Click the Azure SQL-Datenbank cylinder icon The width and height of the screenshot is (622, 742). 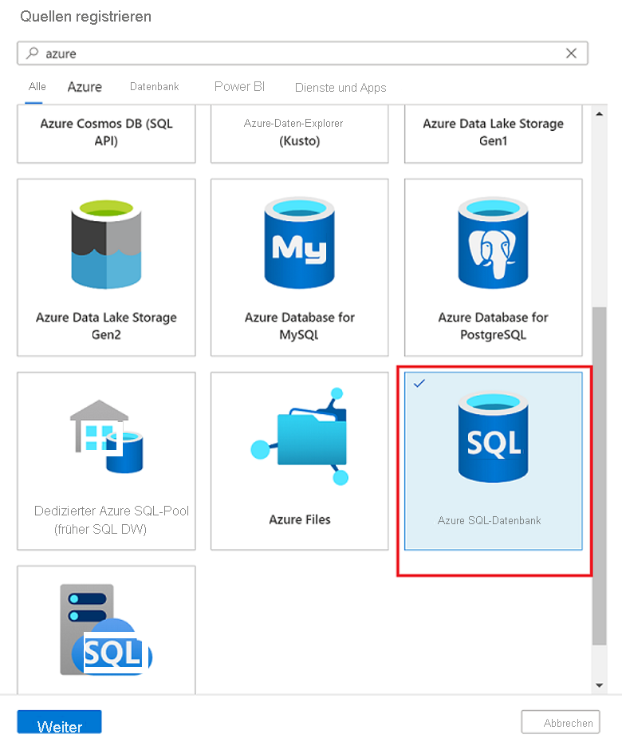point(494,436)
